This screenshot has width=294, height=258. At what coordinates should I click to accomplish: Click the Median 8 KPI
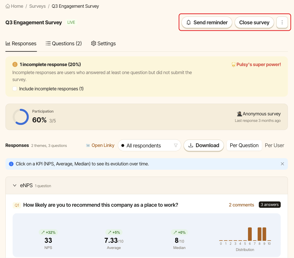pyautogui.click(x=179, y=240)
